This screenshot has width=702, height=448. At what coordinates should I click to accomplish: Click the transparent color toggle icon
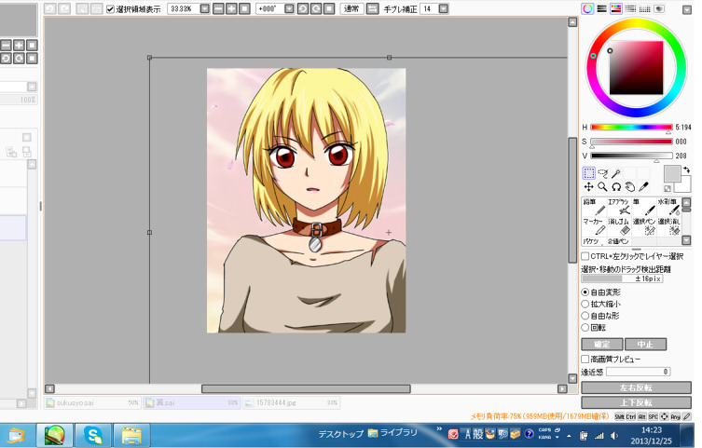click(x=668, y=189)
